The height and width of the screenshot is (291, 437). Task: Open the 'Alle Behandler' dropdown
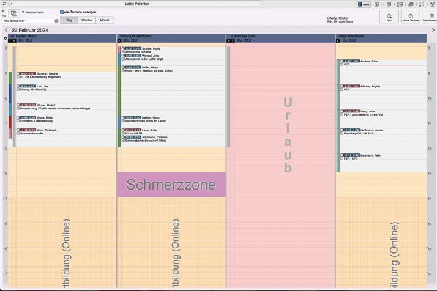click(31, 21)
